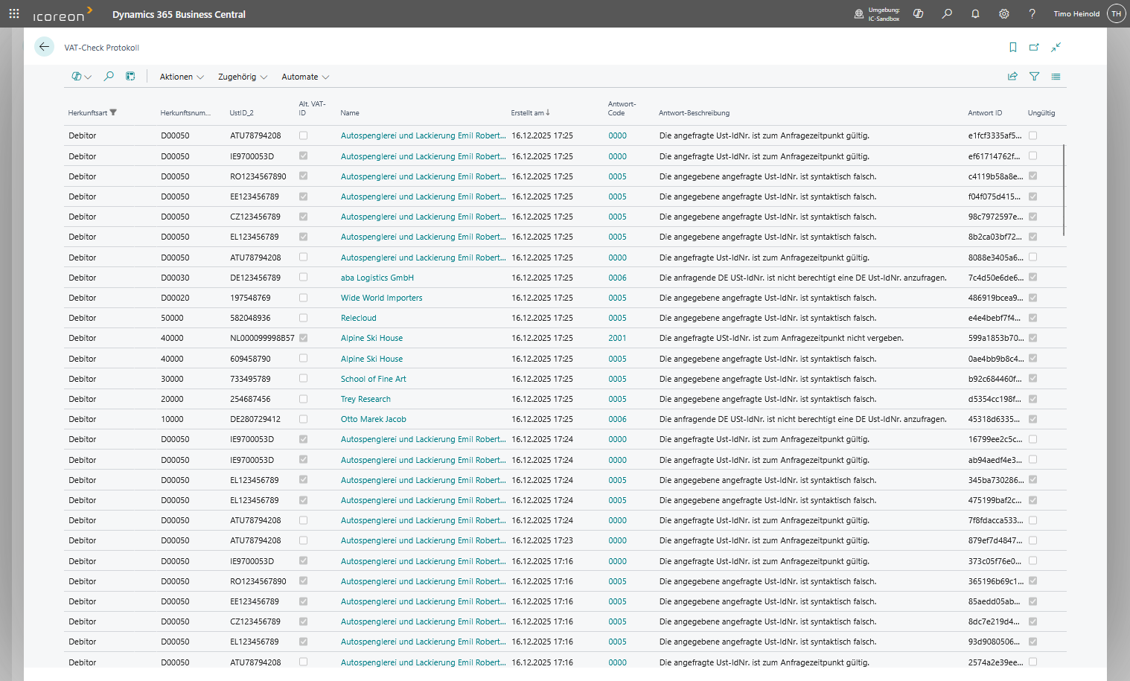Toggle Ungültig checkbox for aba Logistics GmbH row

point(1032,278)
